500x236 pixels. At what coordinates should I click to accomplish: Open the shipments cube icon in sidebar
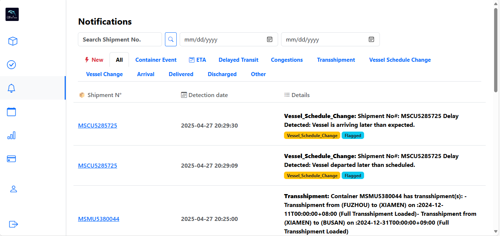pyautogui.click(x=13, y=41)
